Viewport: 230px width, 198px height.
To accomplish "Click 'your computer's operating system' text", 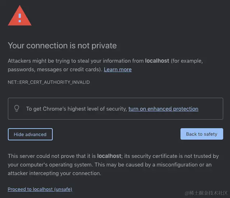I will [x=47, y=165].
